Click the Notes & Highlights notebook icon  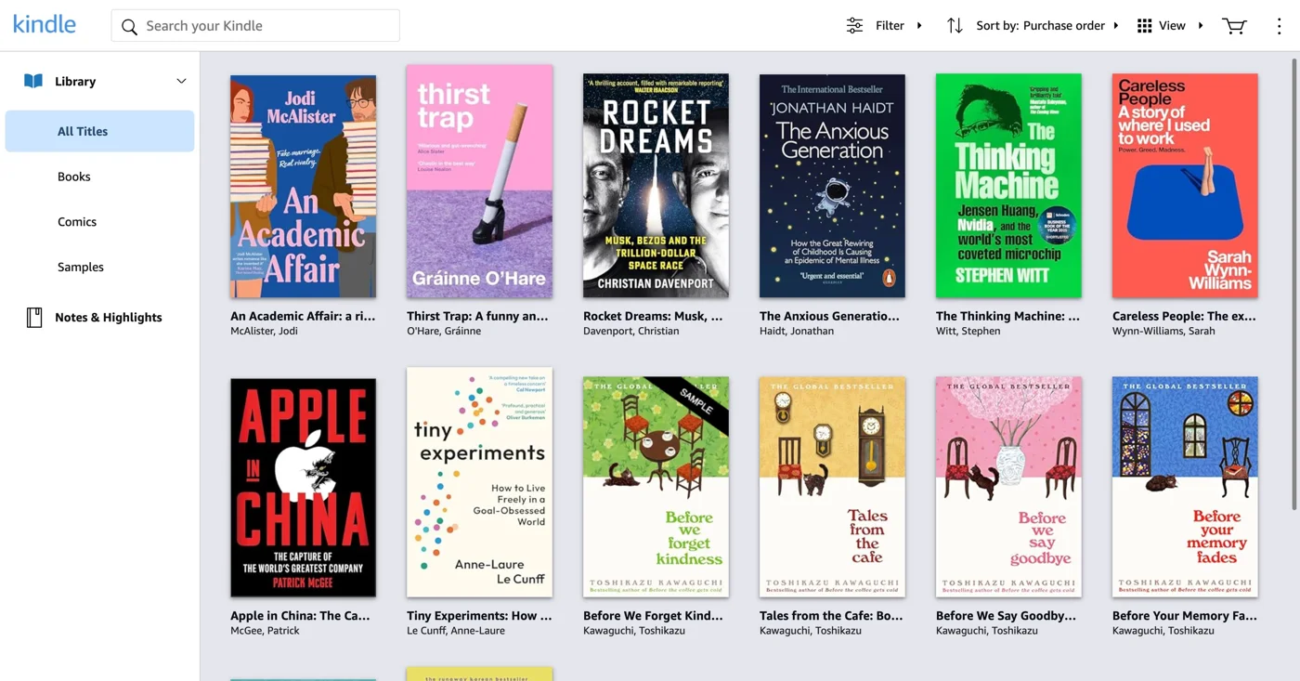(34, 318)
